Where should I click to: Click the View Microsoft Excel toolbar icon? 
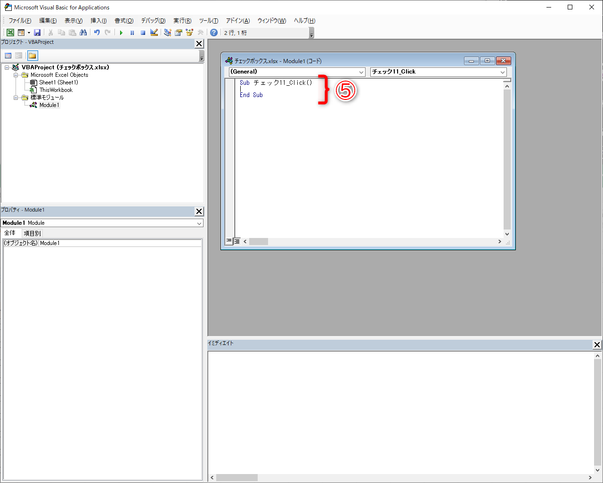(x=10, y=33)
